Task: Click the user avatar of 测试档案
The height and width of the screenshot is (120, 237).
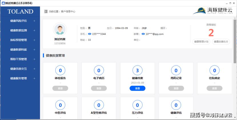Action: [x=60, y=29]
